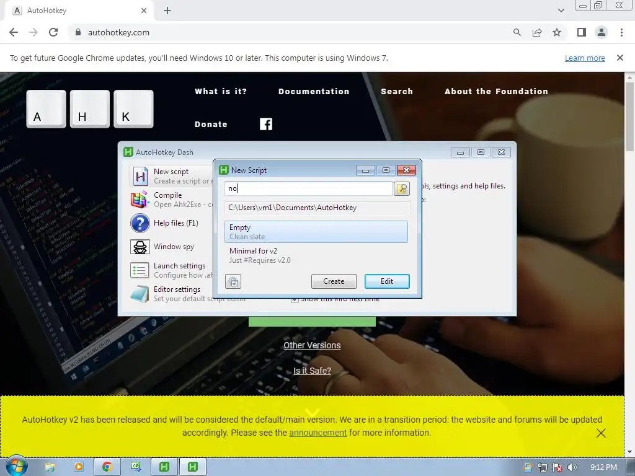Viewport: 635px width, 476px height.
Task: Click the script name input field
Action: (x=309, y=188)
